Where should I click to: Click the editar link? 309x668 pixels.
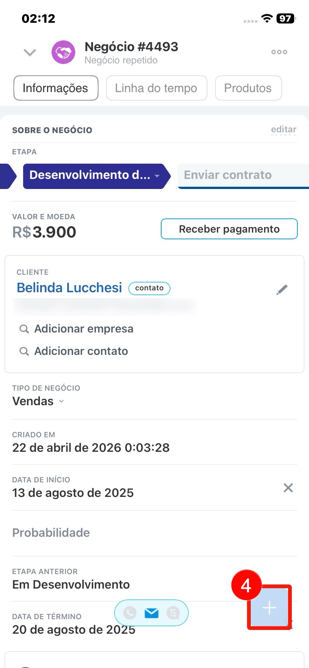click(284, 129)
